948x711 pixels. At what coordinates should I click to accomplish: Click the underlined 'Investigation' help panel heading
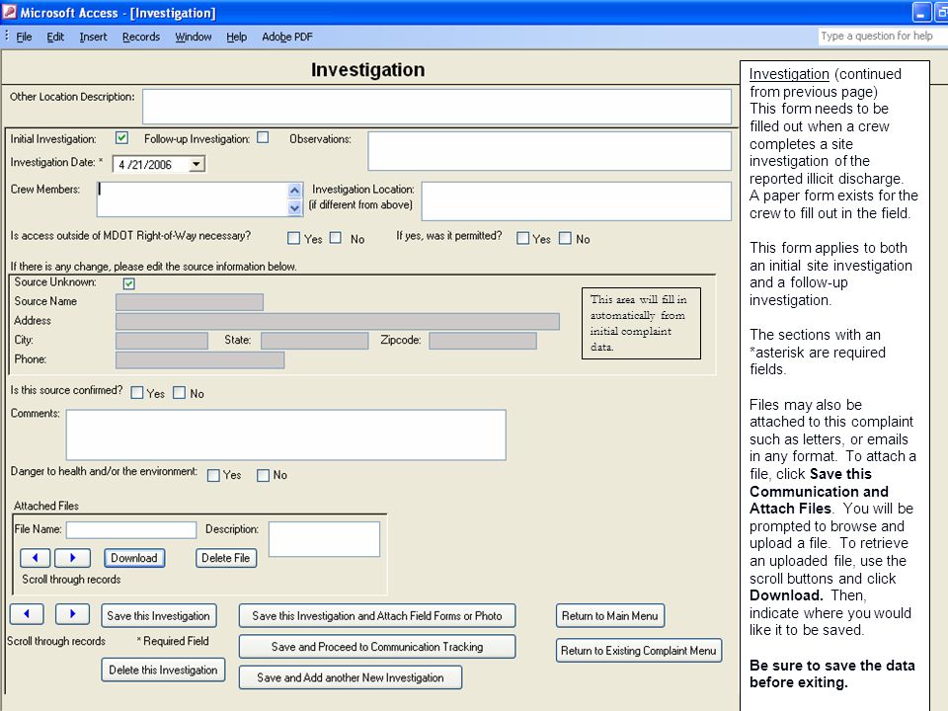(x=789, y=74)
